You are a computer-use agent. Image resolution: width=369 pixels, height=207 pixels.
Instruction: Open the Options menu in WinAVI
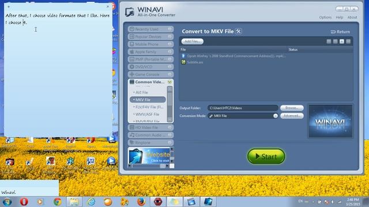pos(325,17)
